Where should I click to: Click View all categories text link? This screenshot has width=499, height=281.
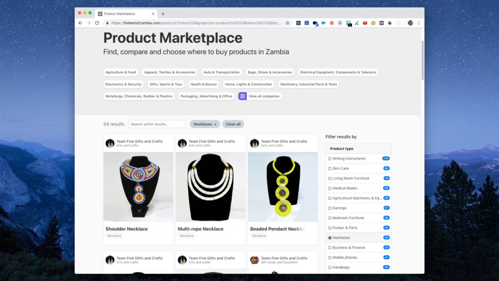pos(264,96)
